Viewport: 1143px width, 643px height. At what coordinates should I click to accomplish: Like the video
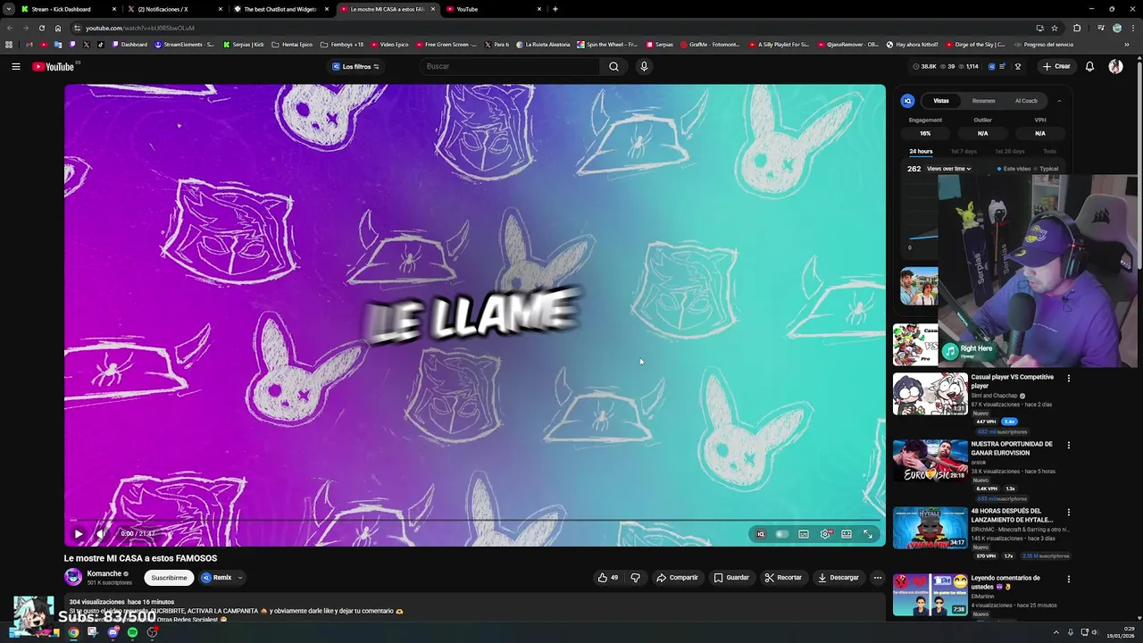(607, 578)
